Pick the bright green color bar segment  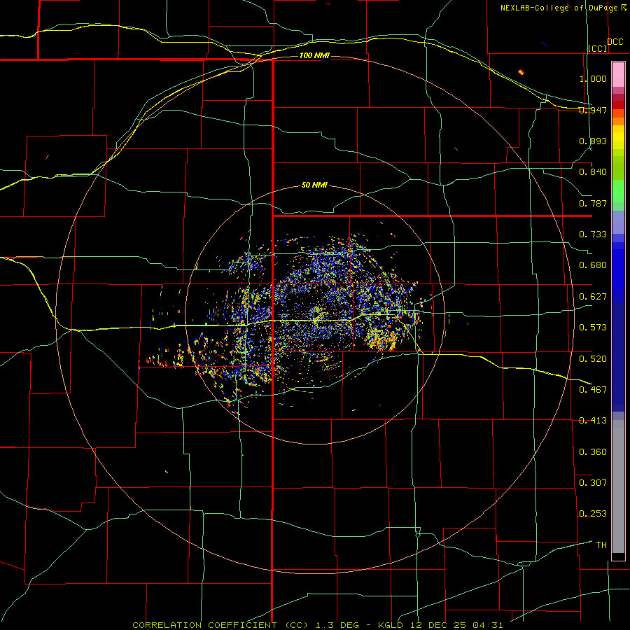click(x=618, y=191)
